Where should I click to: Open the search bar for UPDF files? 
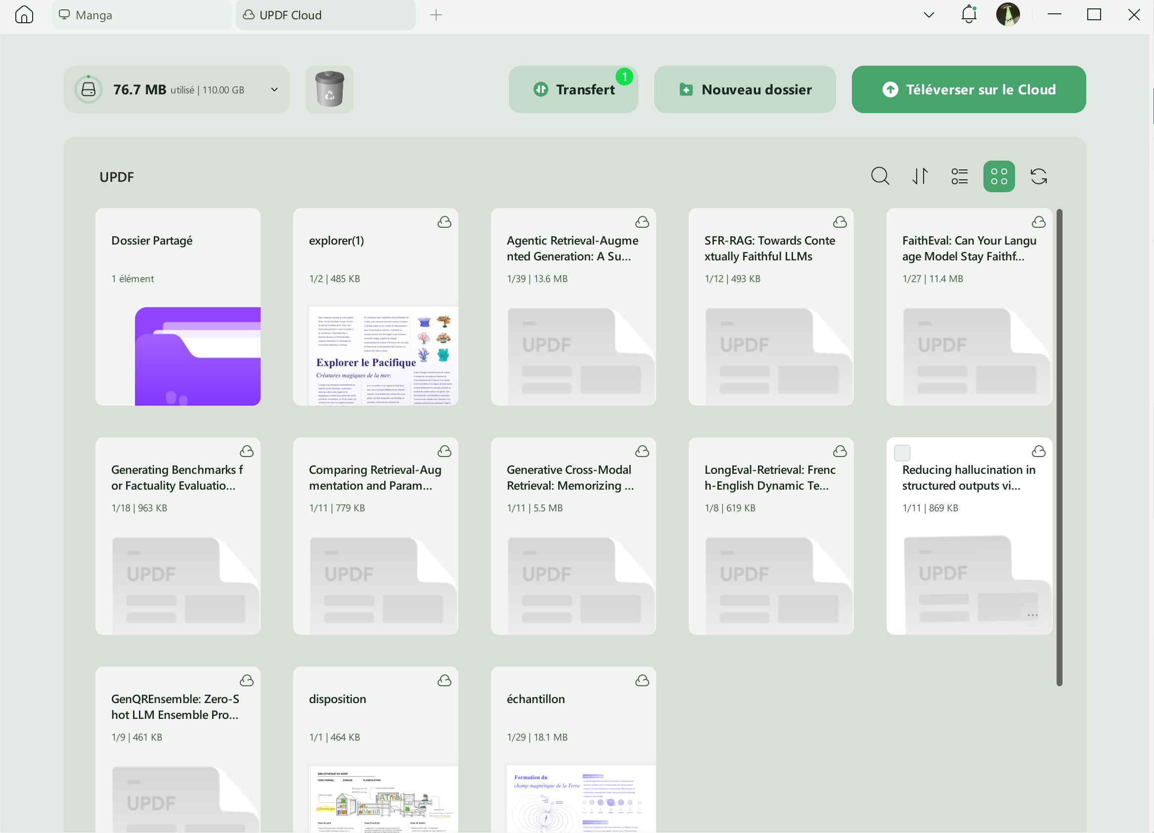pos(880,176)
